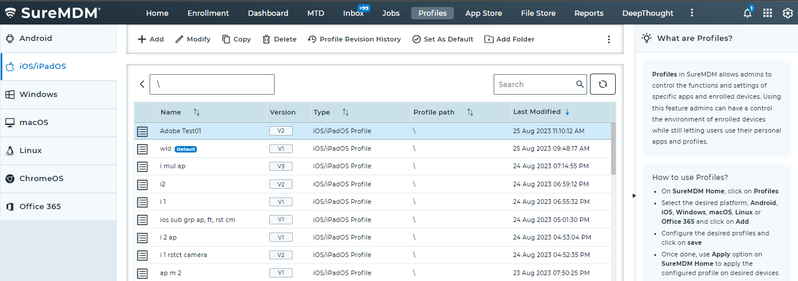This screenshot has width=798, height=281.
Task: Click Set As Default button
Action: [442, 39]
